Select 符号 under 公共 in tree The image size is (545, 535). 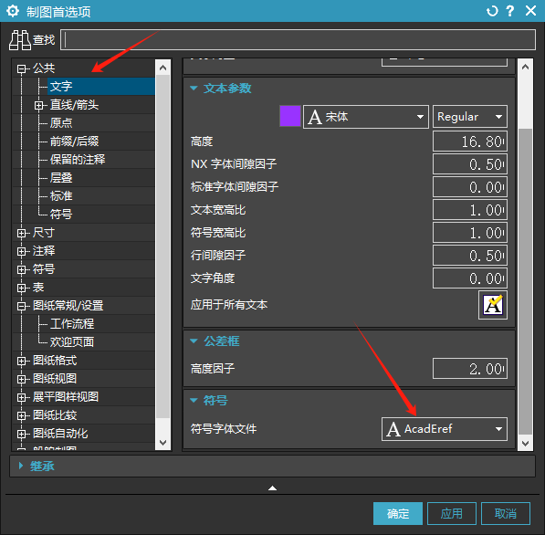pos(61,215)
